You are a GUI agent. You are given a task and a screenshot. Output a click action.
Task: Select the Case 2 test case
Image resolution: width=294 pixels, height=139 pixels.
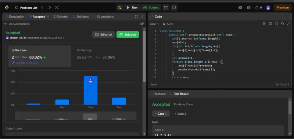pyautogui.click(x=180, y=114)
